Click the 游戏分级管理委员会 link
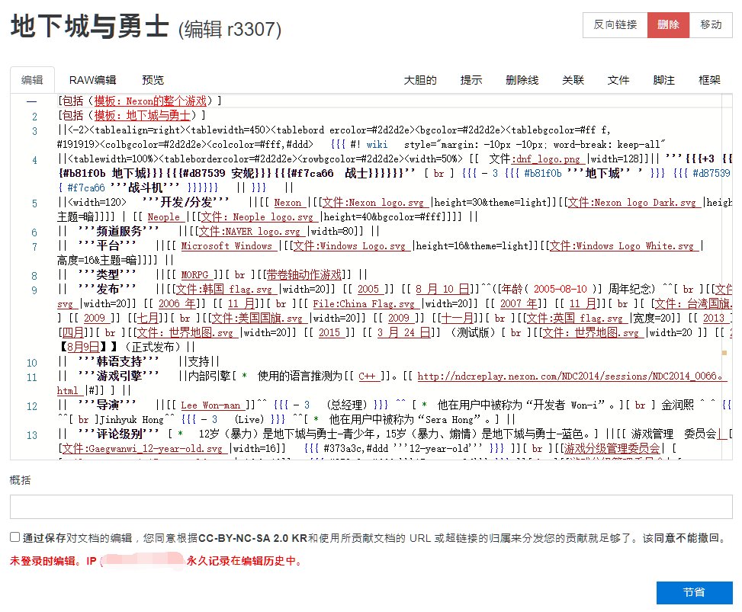Screen dimensions: 742x612 click(x=612, y=448)
